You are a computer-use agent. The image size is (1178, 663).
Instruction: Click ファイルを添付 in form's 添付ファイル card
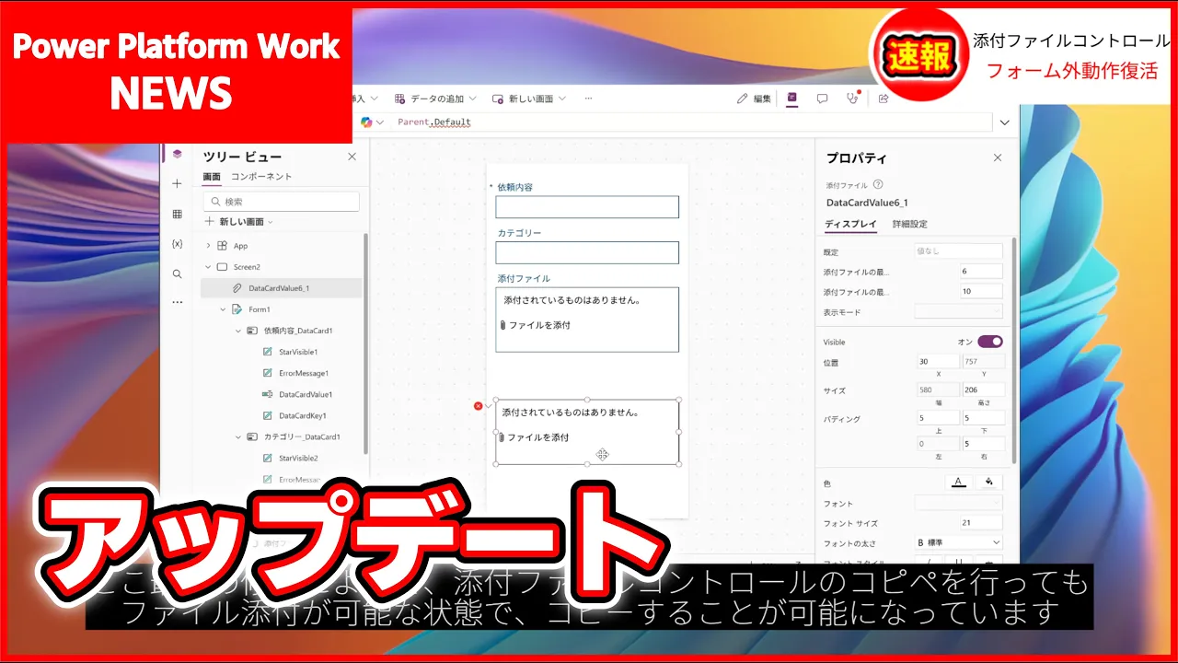(x=540, y=325)
